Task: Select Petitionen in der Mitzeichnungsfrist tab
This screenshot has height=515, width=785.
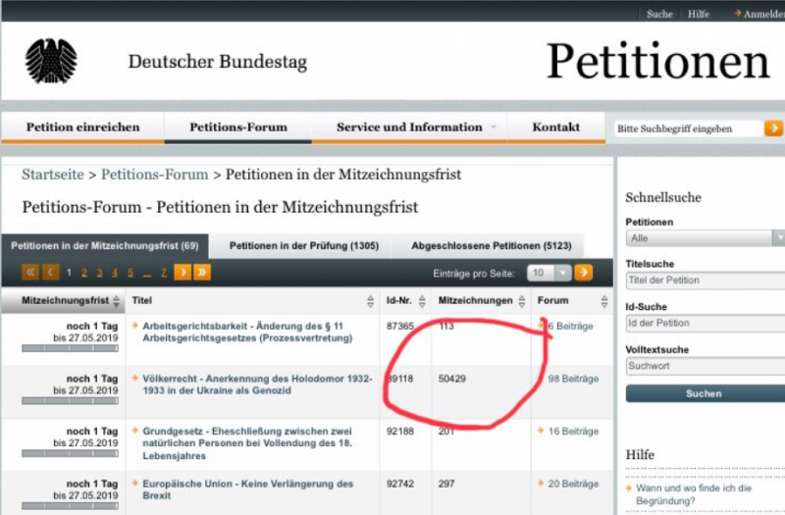Action: tap(105, 246)
